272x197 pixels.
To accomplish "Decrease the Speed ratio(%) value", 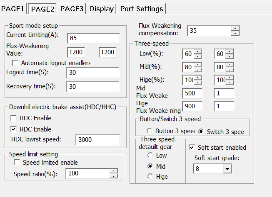I will 113,176.
